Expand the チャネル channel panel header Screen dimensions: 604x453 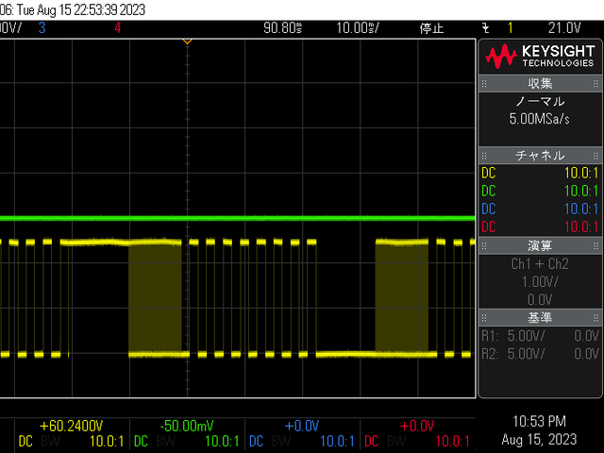pyautogui.click(x=540, y=155)
